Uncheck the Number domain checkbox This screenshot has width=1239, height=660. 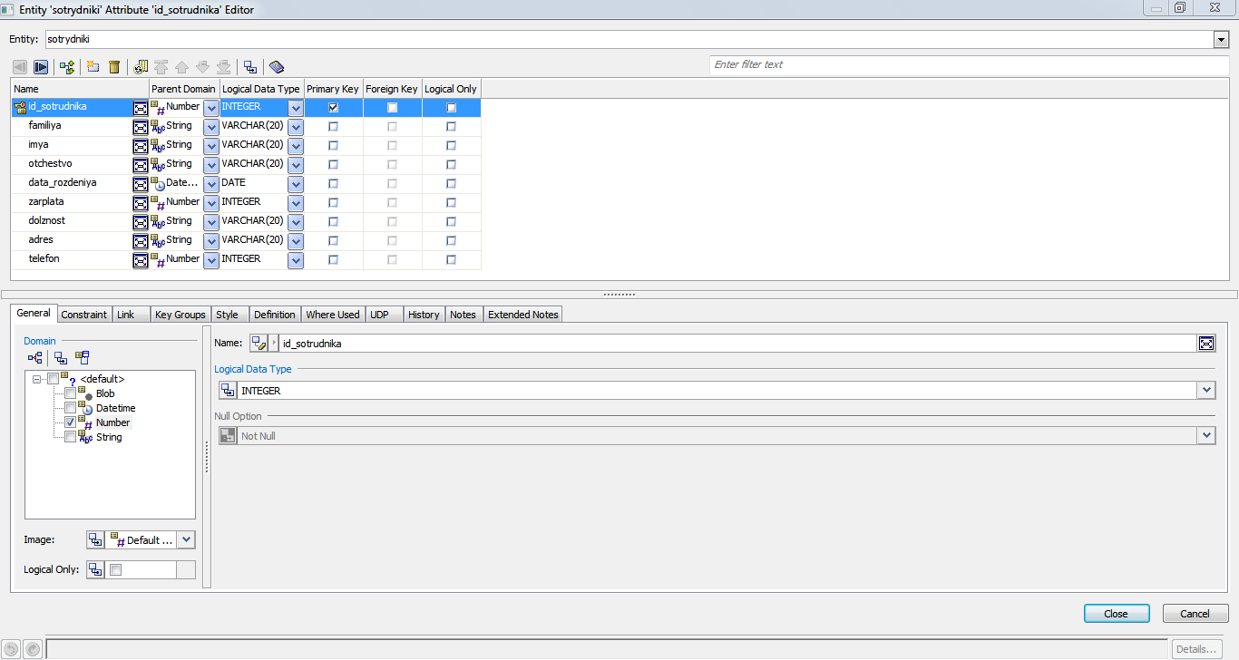pos(70,422)
